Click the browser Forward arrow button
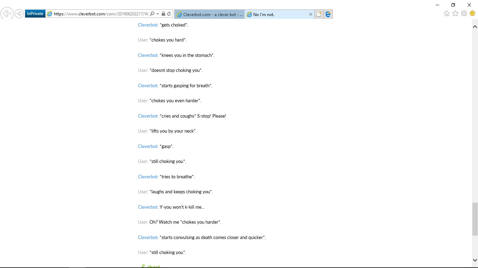Screen dimensions: 478x268 [20, 14]
